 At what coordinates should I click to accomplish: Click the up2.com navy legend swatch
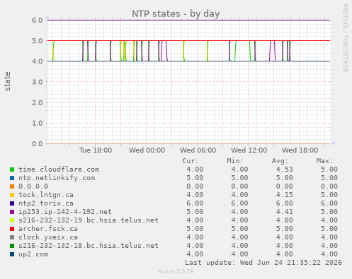12,254
